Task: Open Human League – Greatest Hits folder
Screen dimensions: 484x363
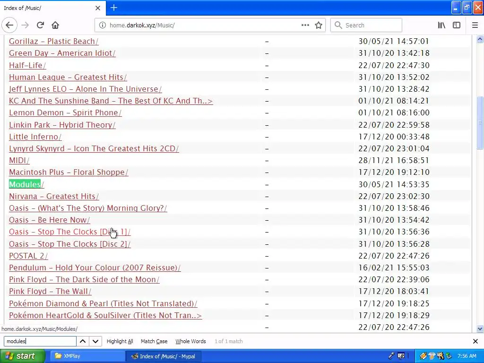Action: pyautogui.click(x=68, y=77)
